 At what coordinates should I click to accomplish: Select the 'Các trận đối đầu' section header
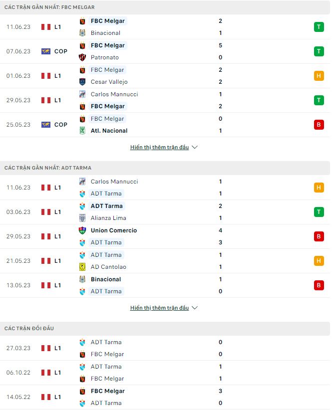(29, 328)
